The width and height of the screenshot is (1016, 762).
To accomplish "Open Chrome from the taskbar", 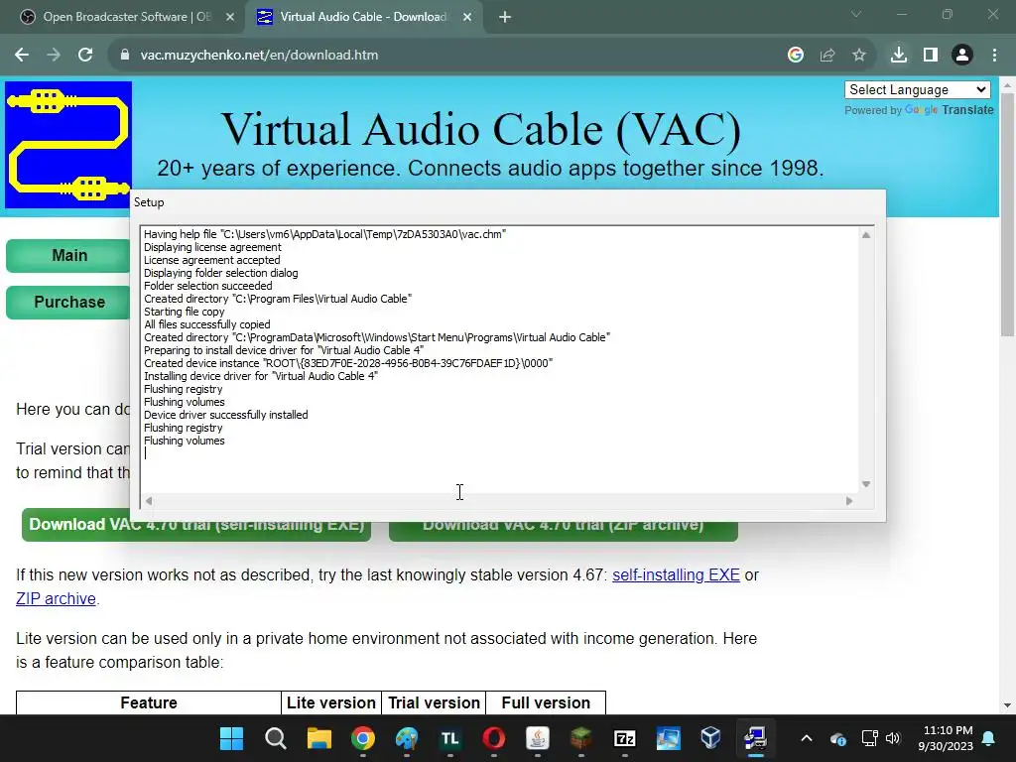I will point(363,738).
